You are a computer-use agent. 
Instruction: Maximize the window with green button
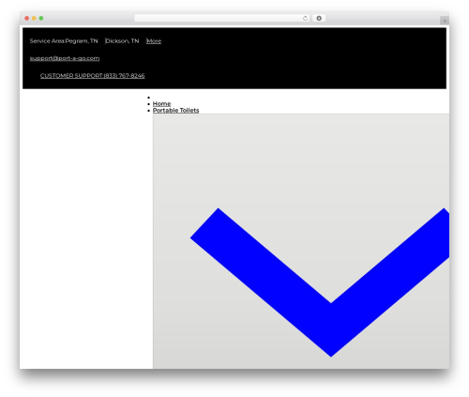[41, 18]
